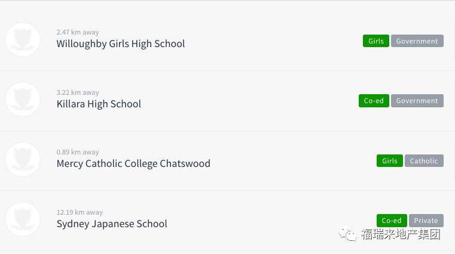
Task: Click the WeChat logo in the watermark
Action: pos(347,234)
